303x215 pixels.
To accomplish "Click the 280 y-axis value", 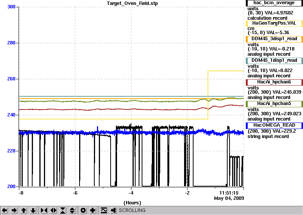I will pyautogui.click(x=11, y=43).
